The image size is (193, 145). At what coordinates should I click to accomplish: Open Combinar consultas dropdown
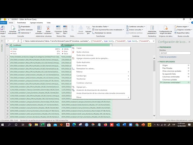(136, 27)
